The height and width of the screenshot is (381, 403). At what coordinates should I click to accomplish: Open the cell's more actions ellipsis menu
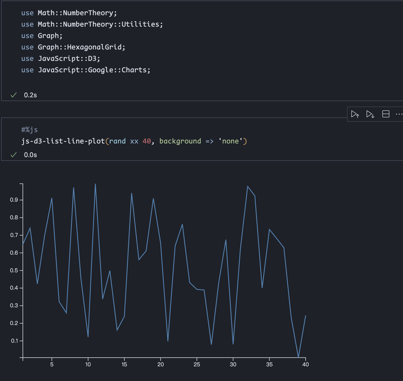point(399,114)
